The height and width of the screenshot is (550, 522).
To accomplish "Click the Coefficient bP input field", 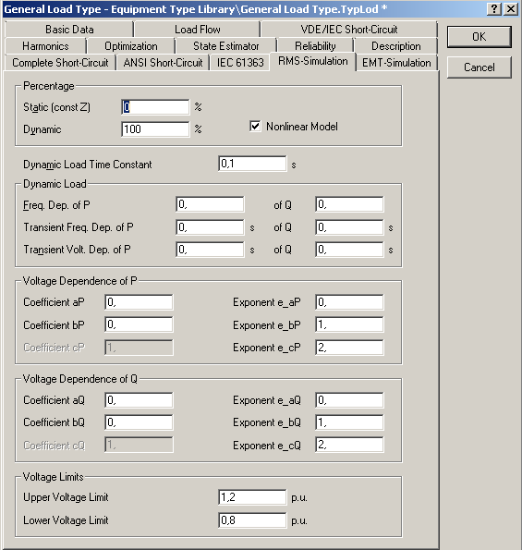I will [x=139, y=324].
